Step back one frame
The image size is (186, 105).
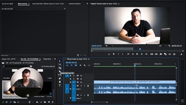point(133,54)
